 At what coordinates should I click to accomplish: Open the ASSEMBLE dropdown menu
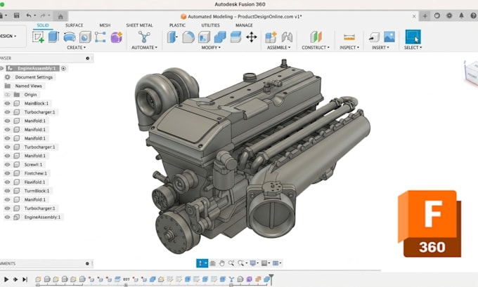278,48
